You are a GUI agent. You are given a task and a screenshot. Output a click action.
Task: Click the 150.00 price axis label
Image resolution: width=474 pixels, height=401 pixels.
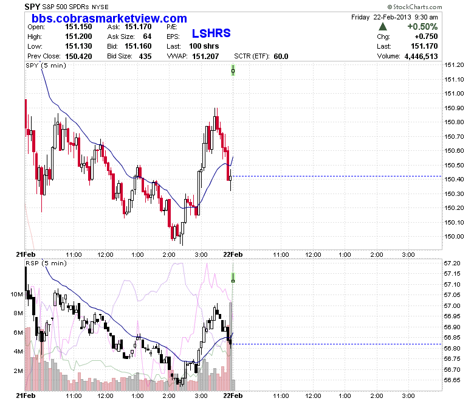454,236
